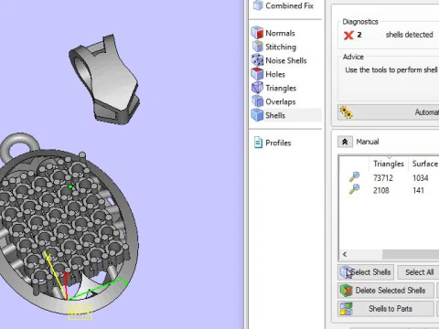Sort shell list by Triangles column

coord(389,164)
